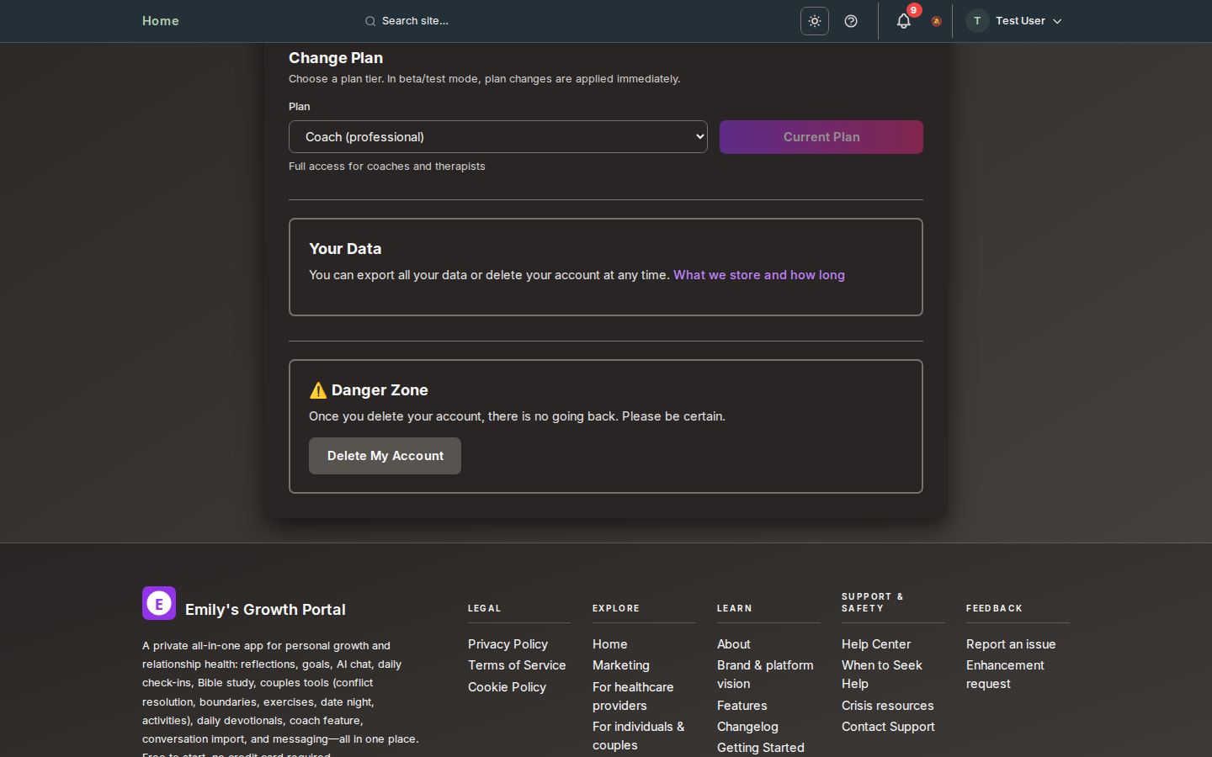Toggle the light/dark theme sun icon
Screen dimensions: 1212x757
tap(814, 21)
